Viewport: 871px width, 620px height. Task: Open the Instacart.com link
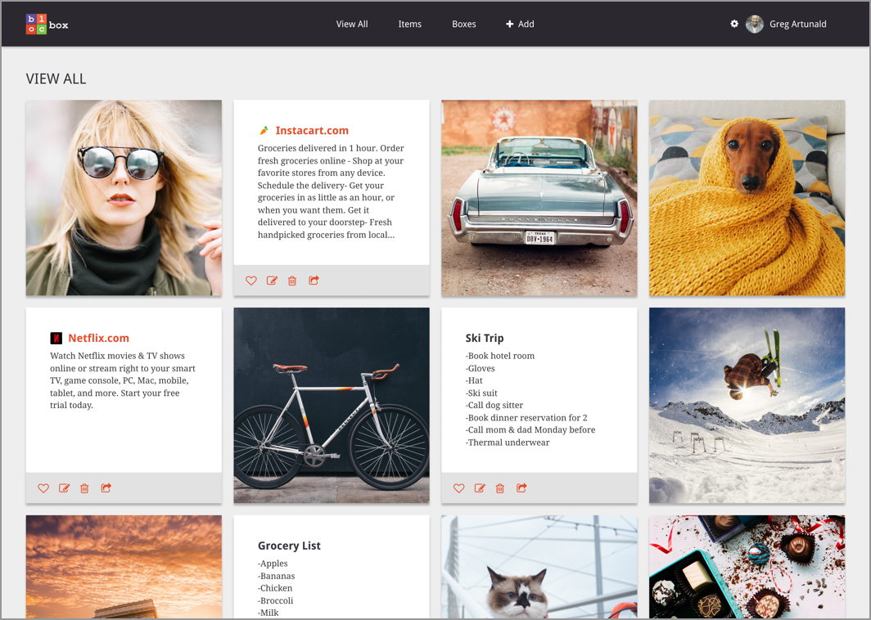coord(312,130)
